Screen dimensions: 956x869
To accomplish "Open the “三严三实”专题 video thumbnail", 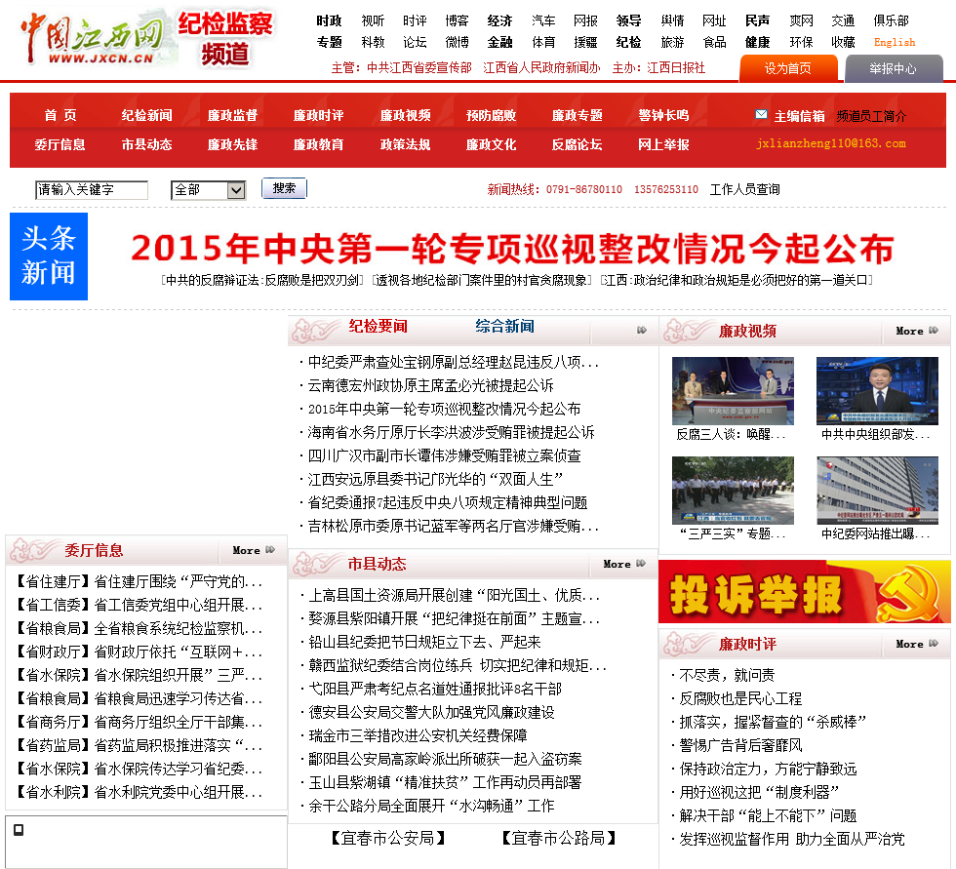I will (x=733, y=491).
